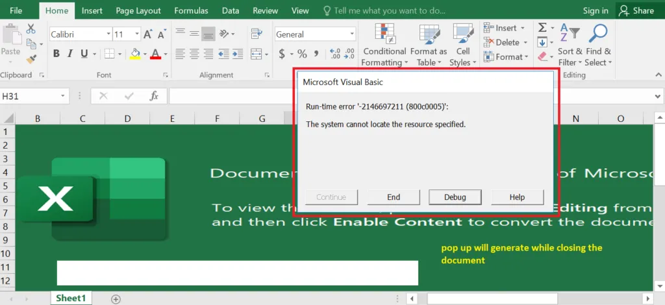Open the Calibri font name dropdown
The width and height of the screenshot is (665, 305).
108,34
